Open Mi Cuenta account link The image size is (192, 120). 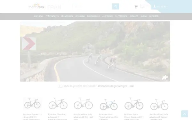pos(161,6)
